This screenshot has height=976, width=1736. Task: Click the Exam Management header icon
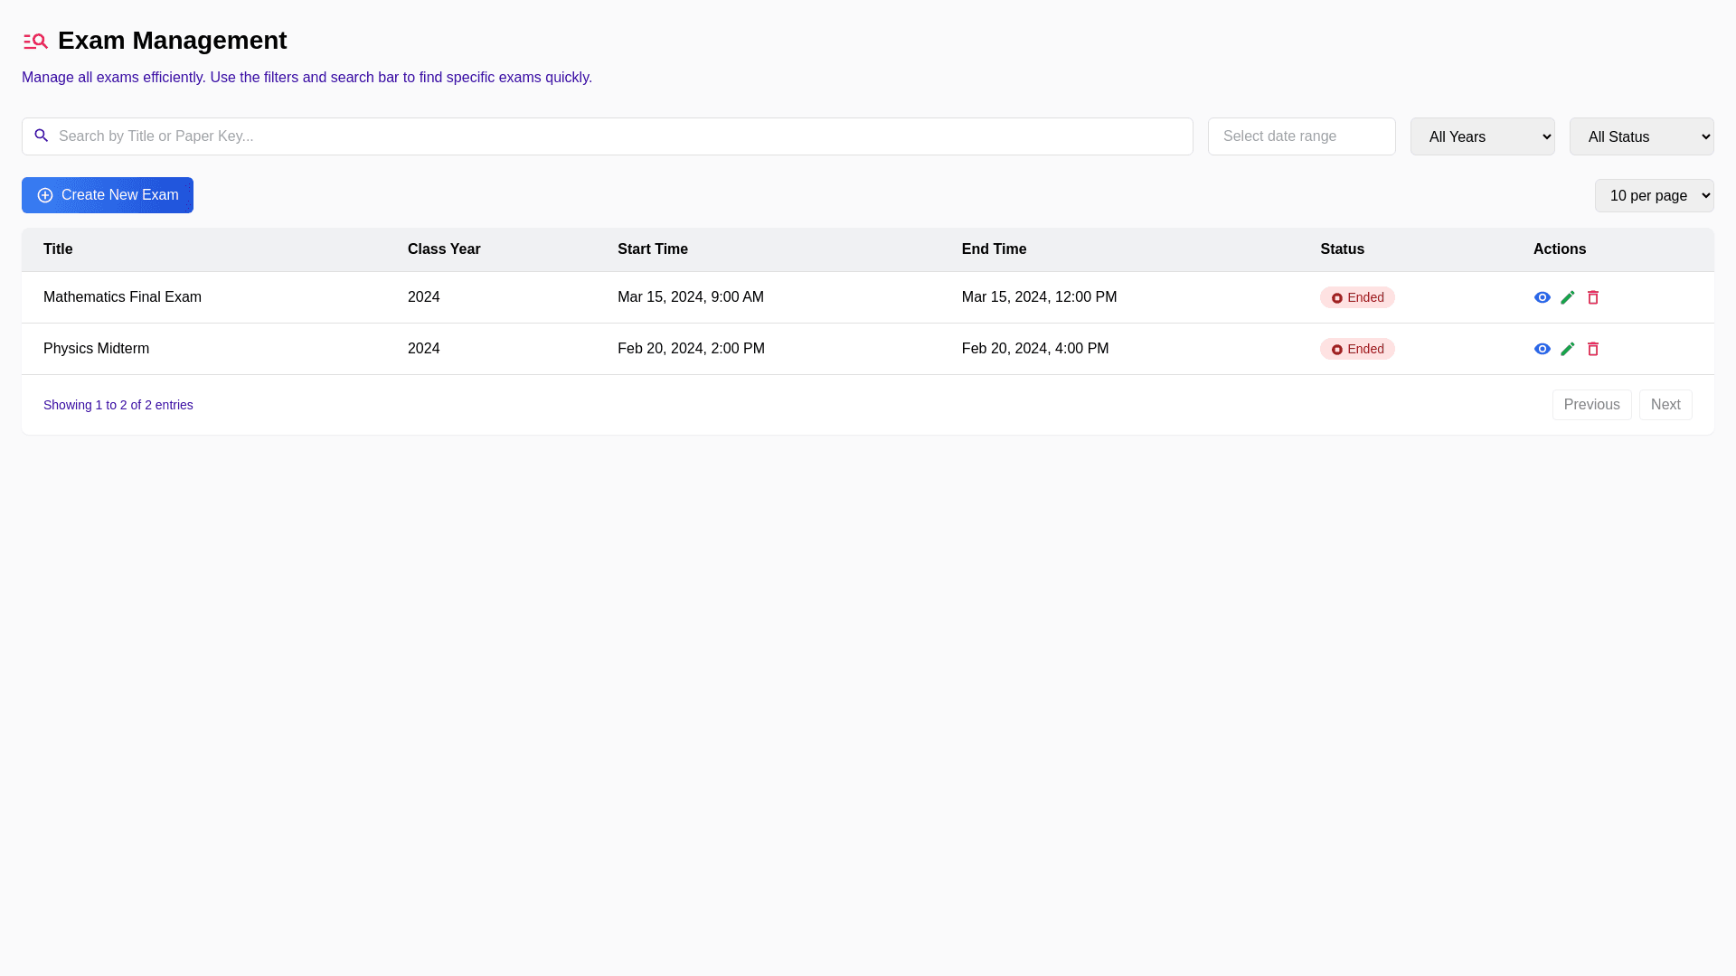(x=35, y=42)
